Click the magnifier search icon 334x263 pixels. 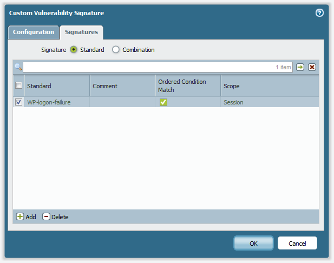18,67
